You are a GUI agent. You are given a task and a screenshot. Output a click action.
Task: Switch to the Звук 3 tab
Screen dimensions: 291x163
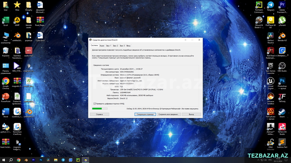click(x=122, y=46)
